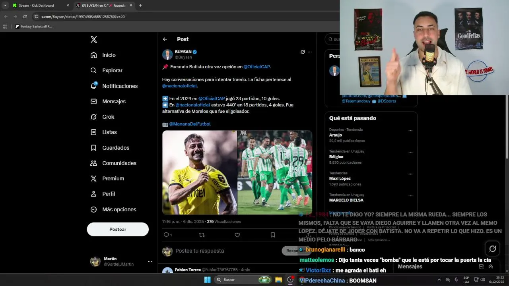
Task: Click Grok icon on BUYSAN post
Action: click(x=303, y=52)
